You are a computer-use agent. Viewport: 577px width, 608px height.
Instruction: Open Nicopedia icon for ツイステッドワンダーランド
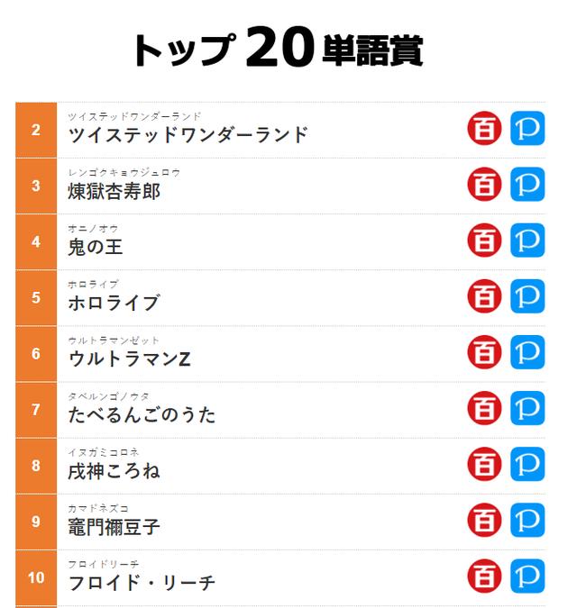click(x=484, y=129)
